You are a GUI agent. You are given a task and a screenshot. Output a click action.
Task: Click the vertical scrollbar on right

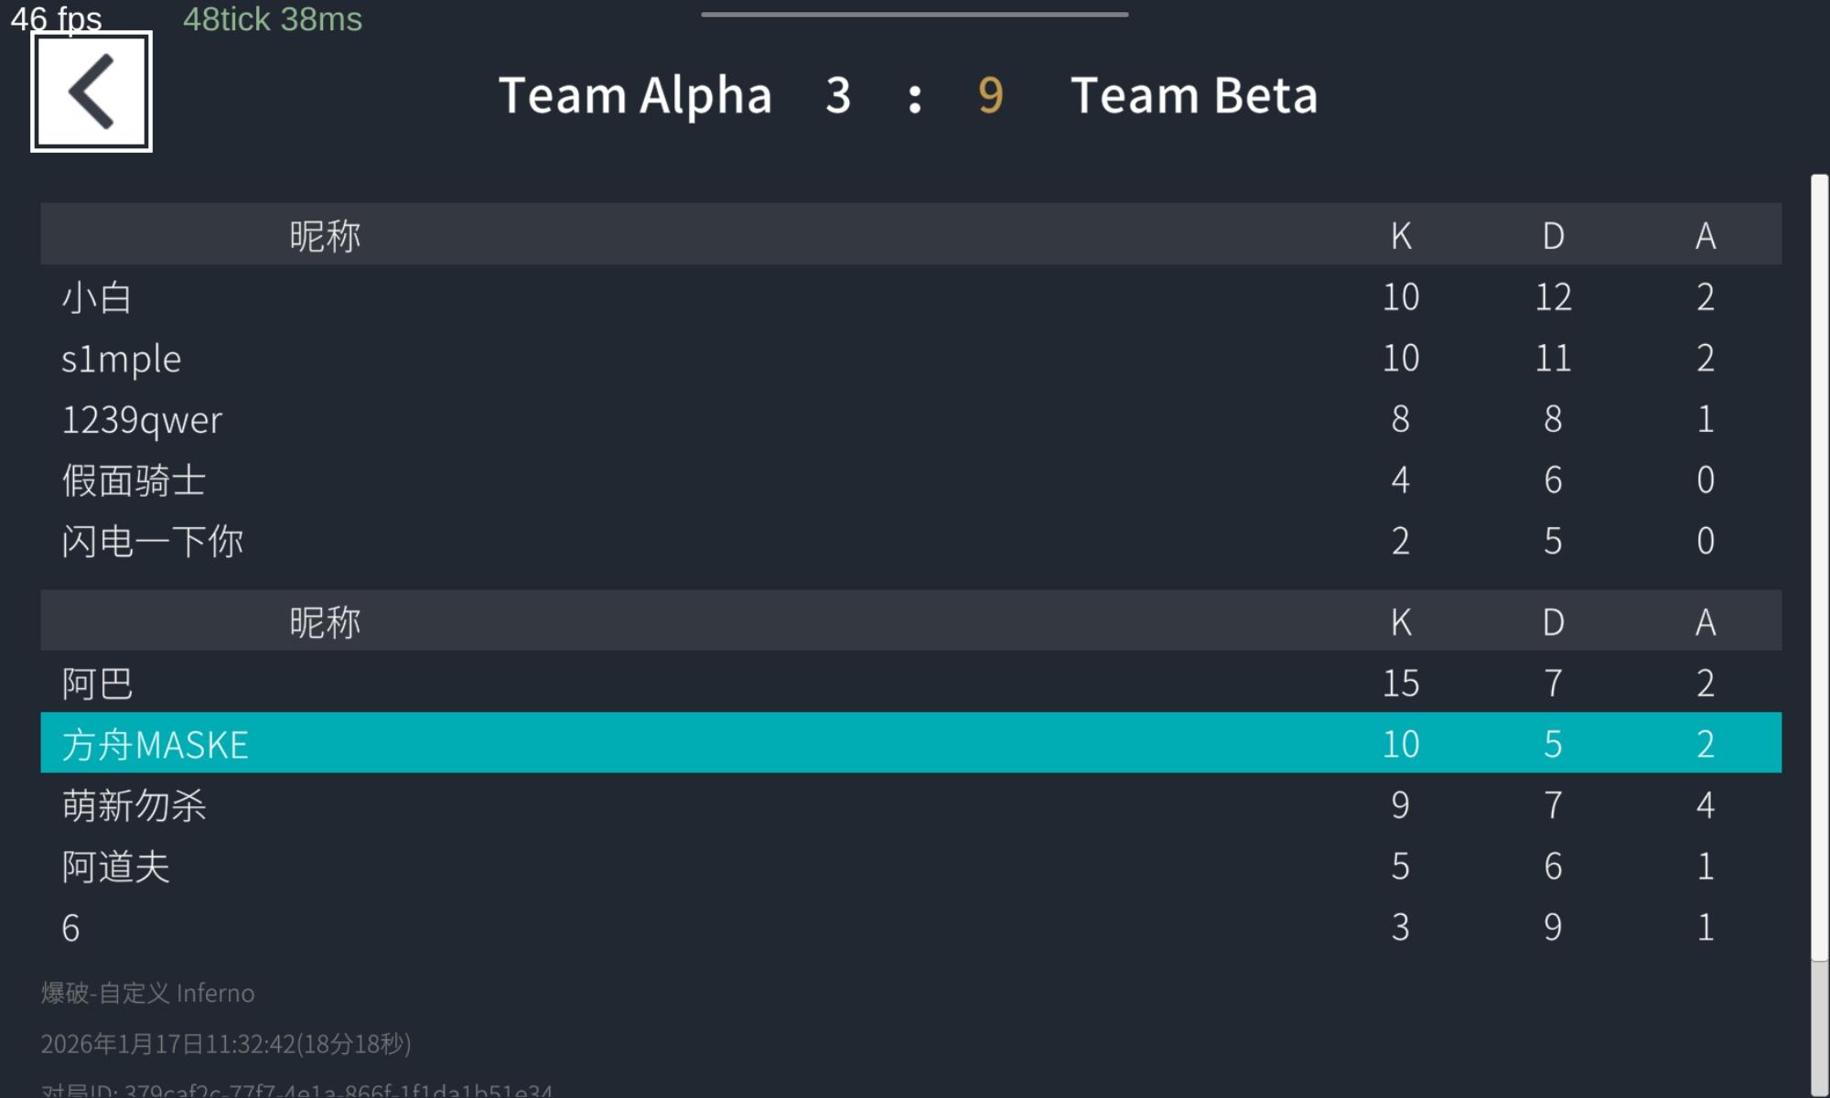coord(1819,567)
